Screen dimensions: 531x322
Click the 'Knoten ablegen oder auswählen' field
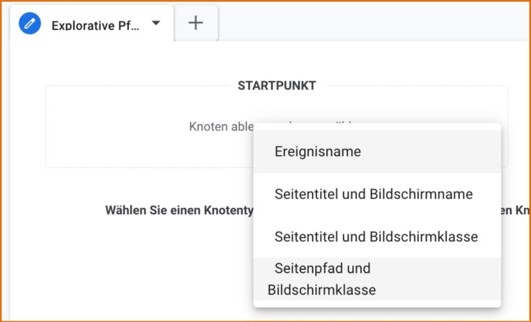(223, 126)
